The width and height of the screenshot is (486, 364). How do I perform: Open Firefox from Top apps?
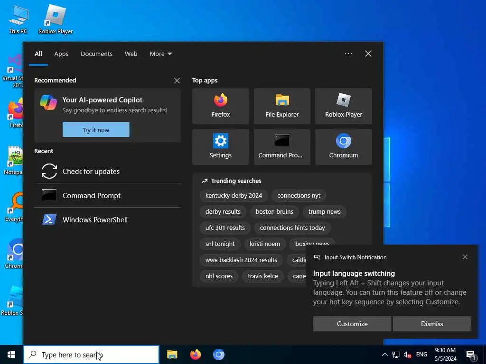[220, 106]
